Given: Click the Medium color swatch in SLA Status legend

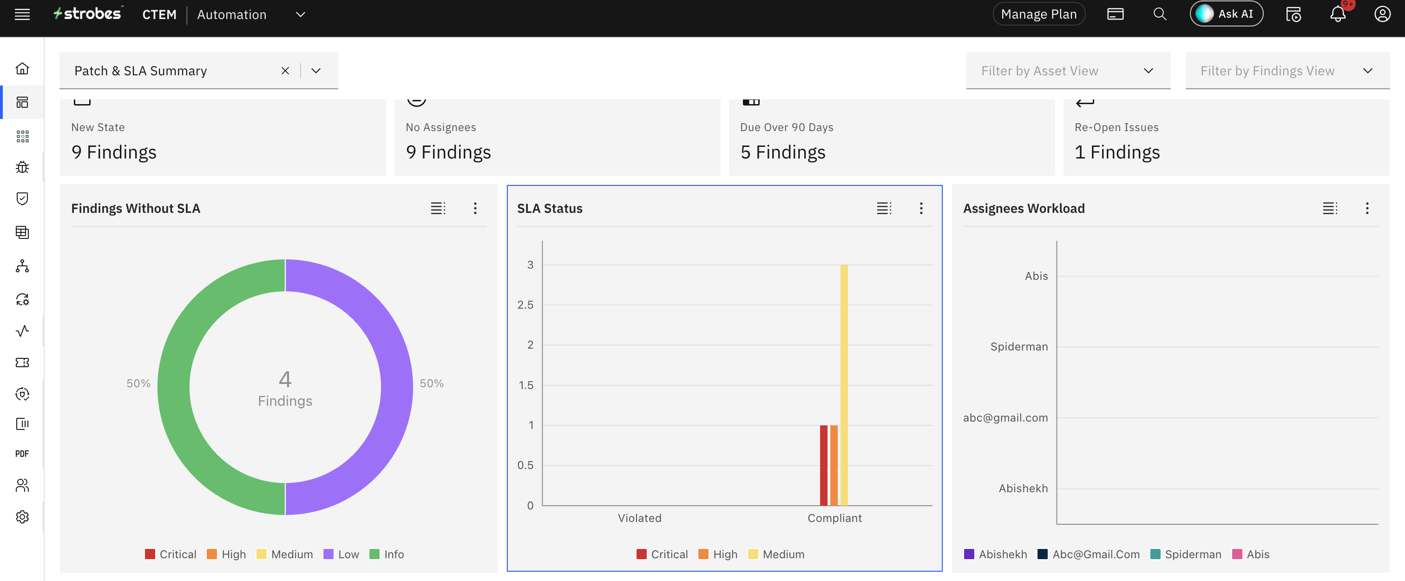Looking at the screenshot, I should [x=753, y=554].
